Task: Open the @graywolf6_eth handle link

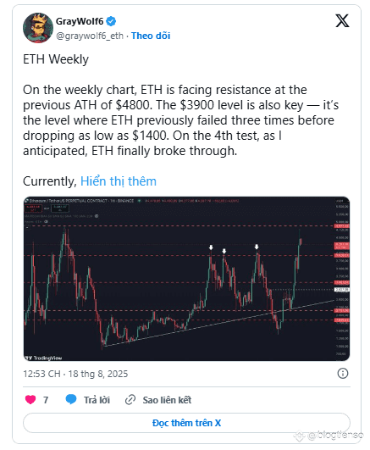Action: click(90, 36)
